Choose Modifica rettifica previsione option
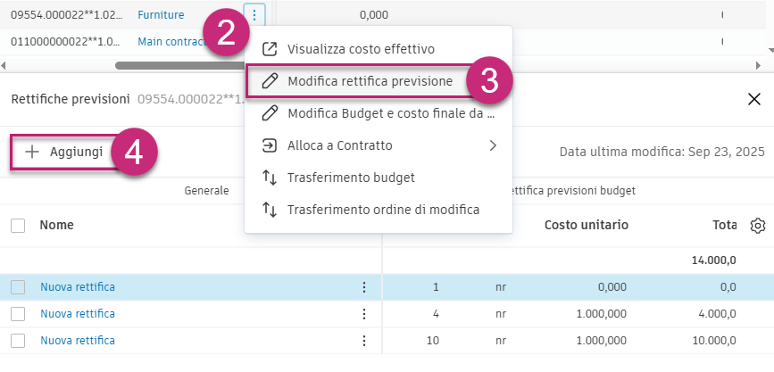Viewport: 774px width, 372px height. pyautogui.click(x=370, y=81)
